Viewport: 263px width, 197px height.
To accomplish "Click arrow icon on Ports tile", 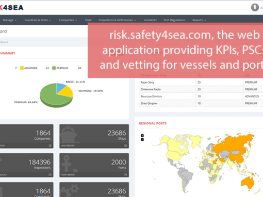I will point(125,175).
